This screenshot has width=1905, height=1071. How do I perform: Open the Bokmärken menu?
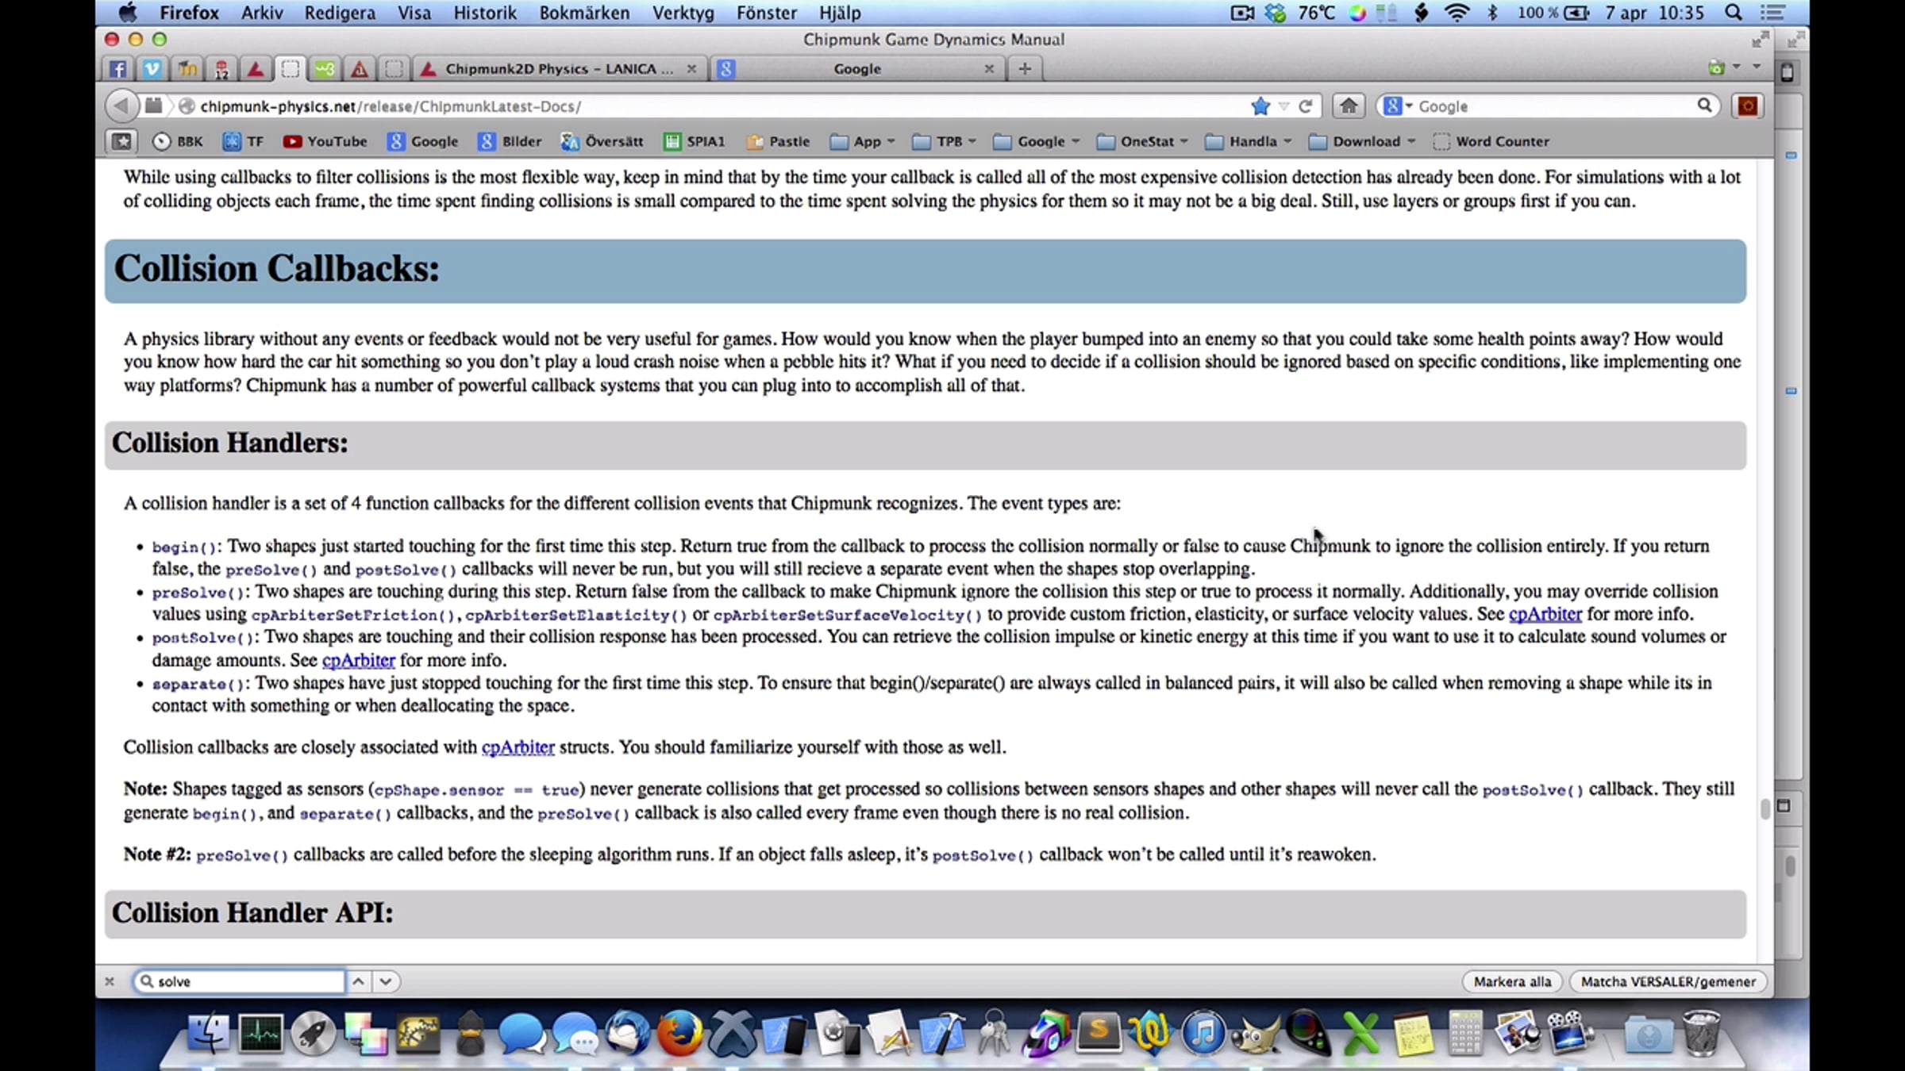click(584, 13)
